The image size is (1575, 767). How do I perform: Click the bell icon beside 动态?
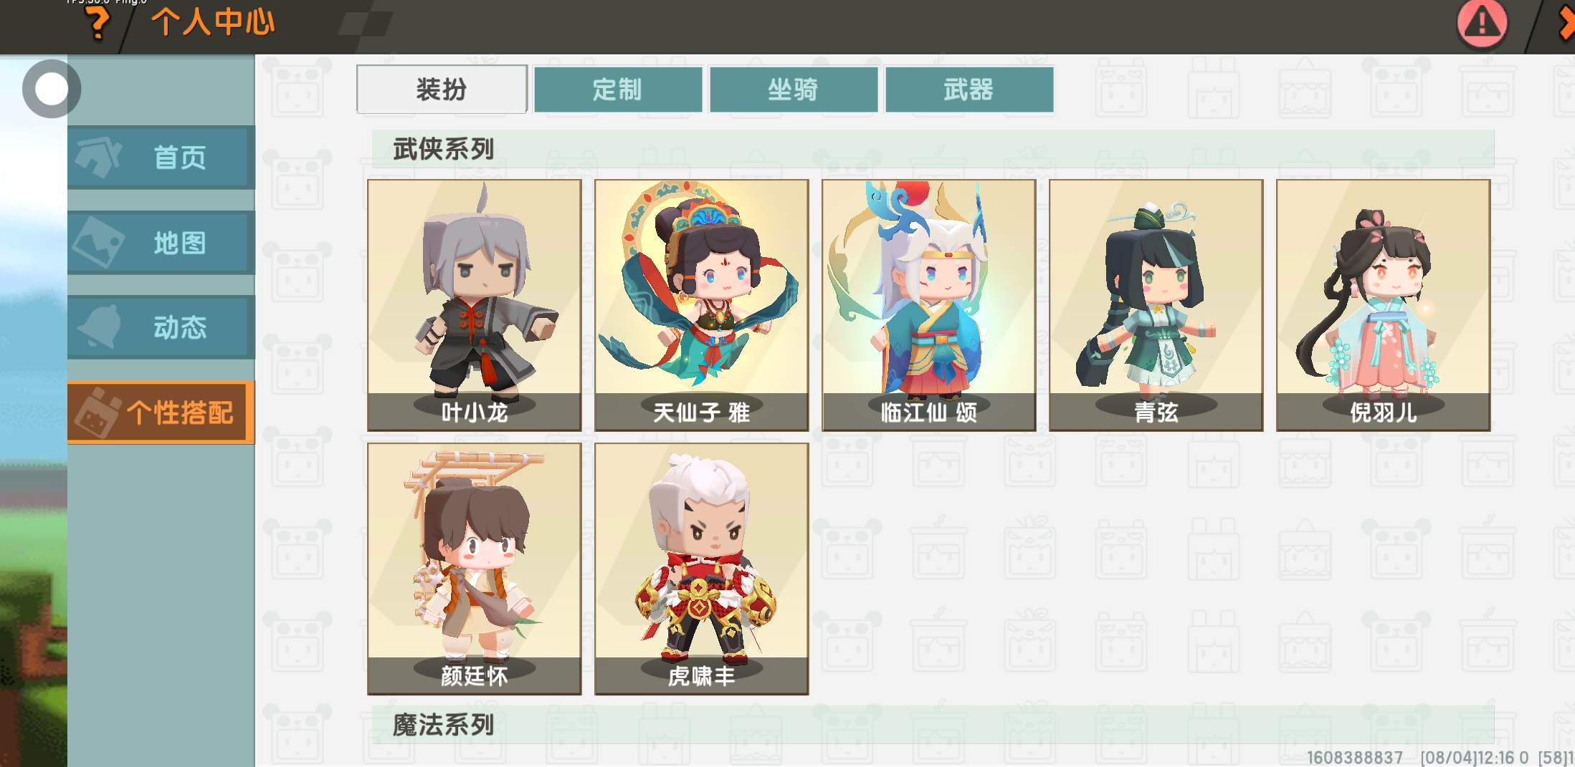[99, 327]
